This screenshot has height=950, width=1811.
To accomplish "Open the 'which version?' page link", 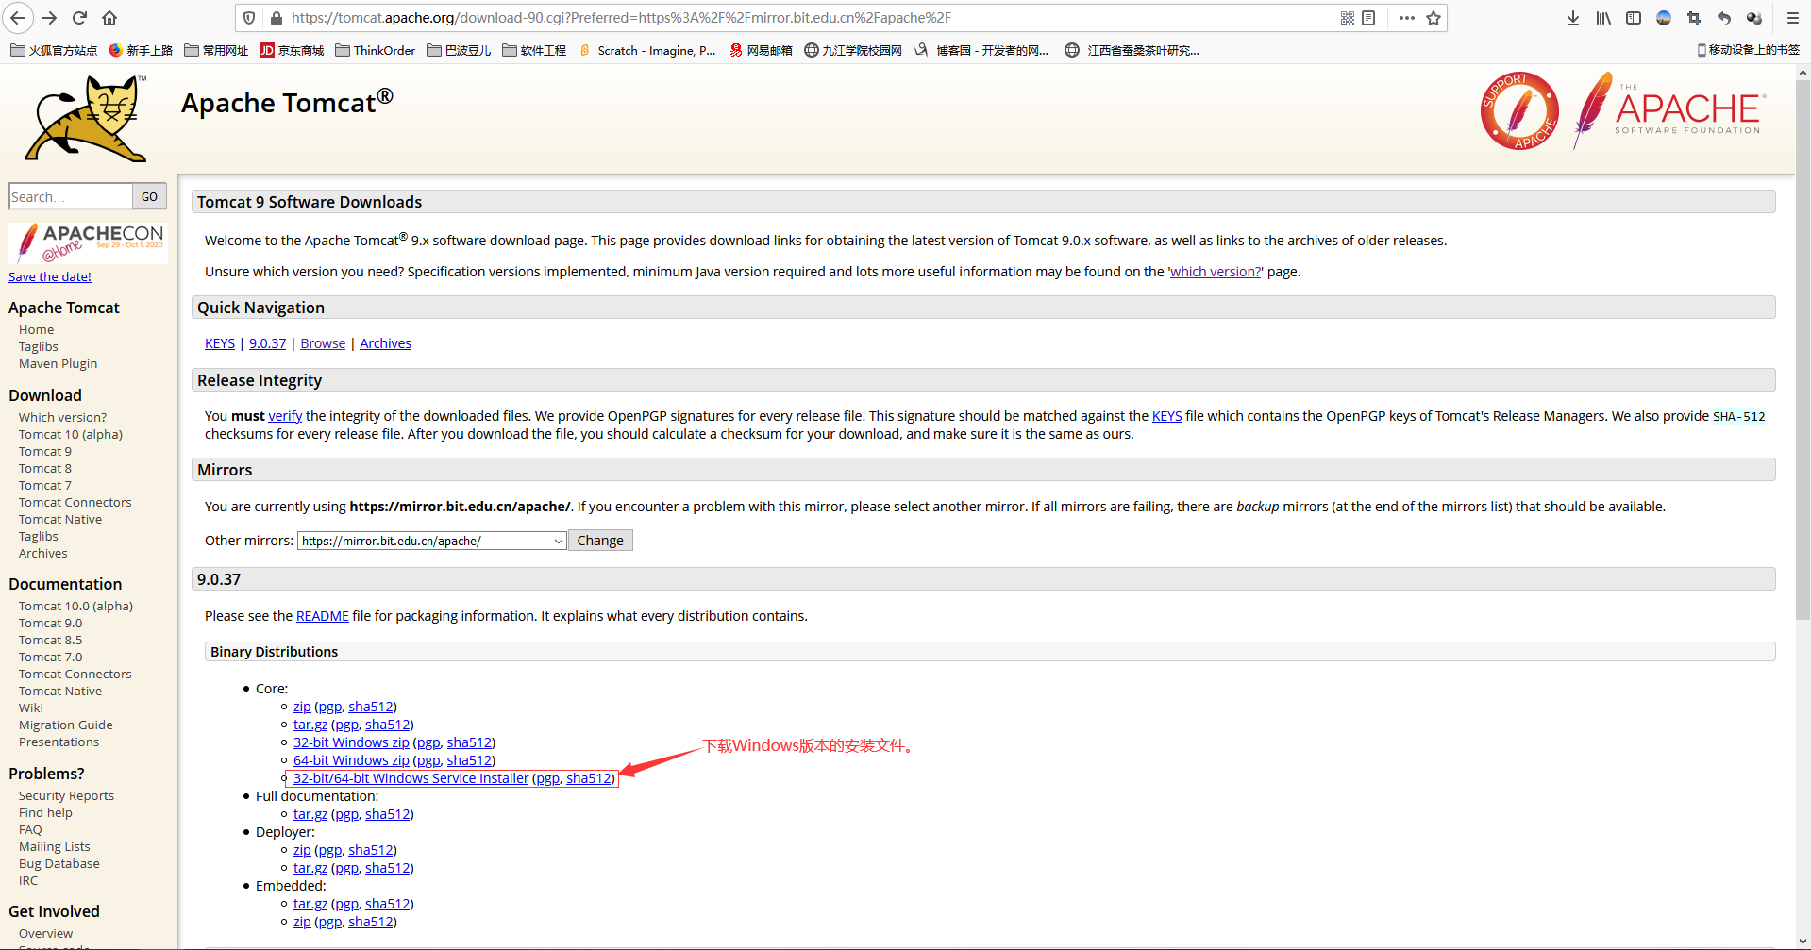I will 1216,272.
